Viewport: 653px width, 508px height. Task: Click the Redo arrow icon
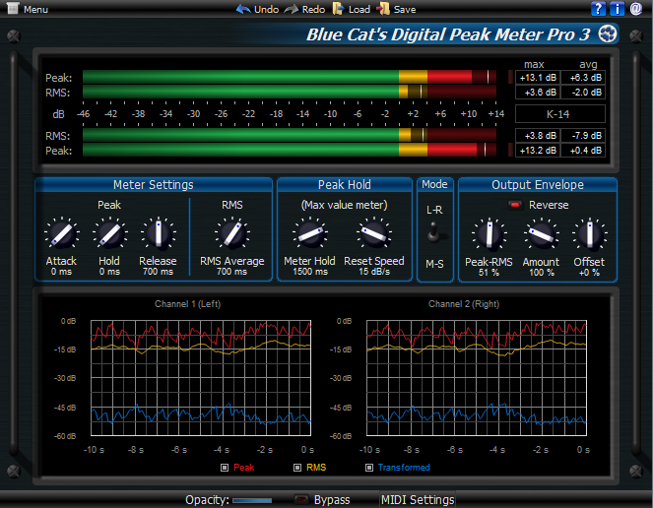(292, 9)
